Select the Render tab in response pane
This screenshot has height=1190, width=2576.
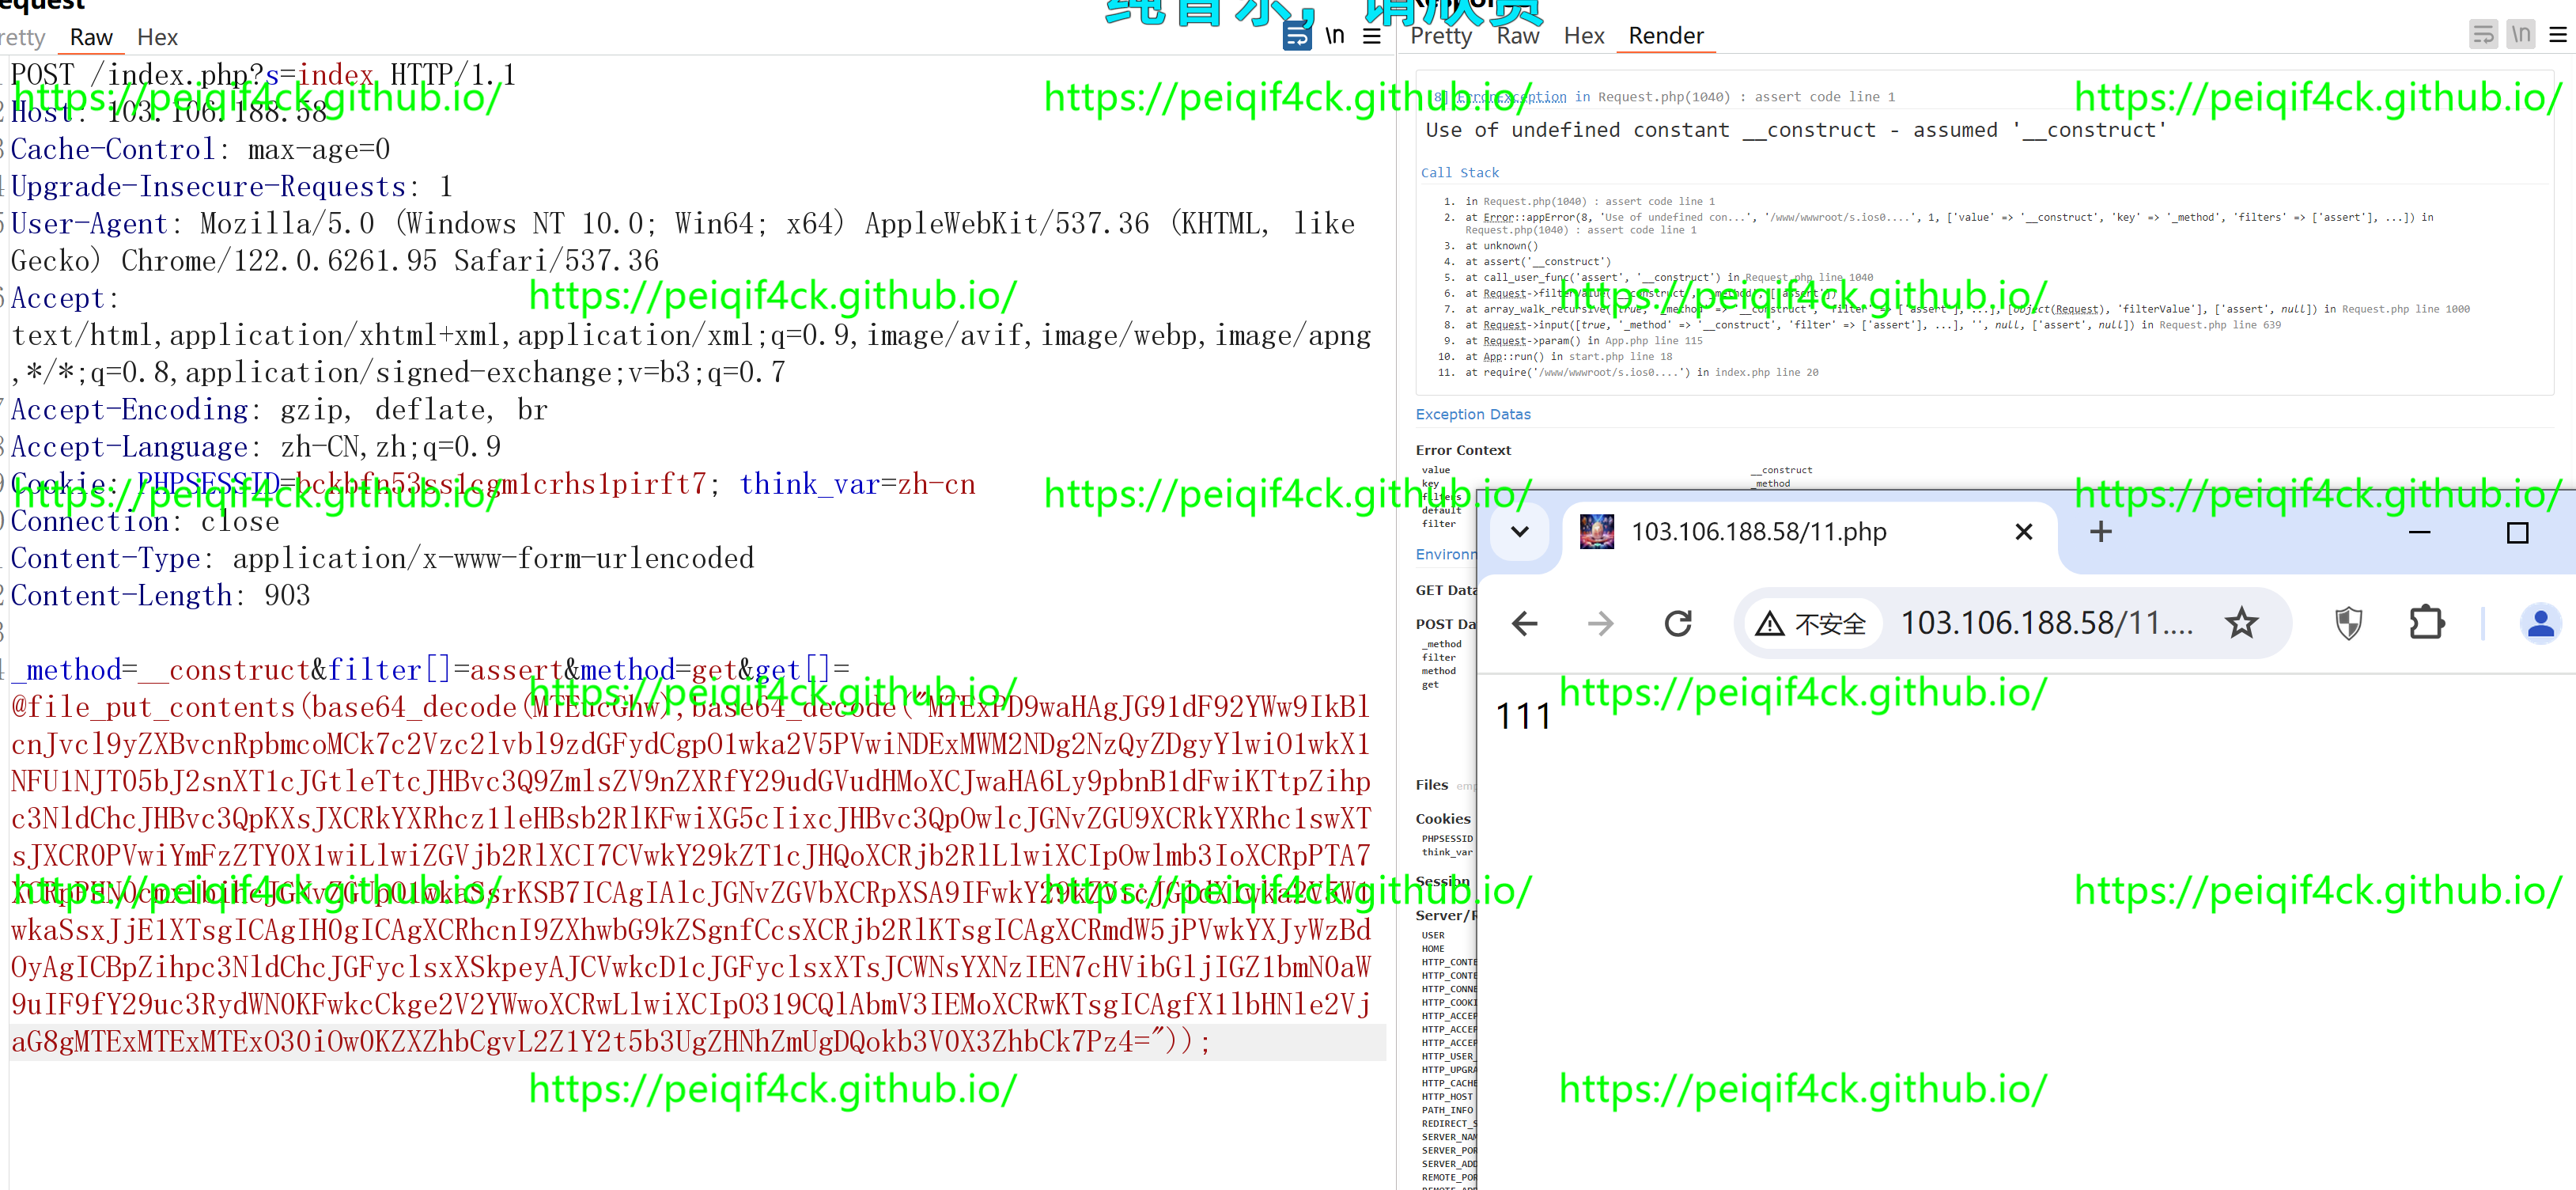1666,36
